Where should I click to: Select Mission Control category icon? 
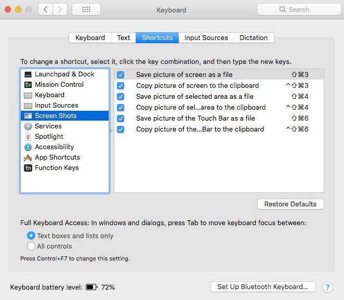click(x=28, y=85)
